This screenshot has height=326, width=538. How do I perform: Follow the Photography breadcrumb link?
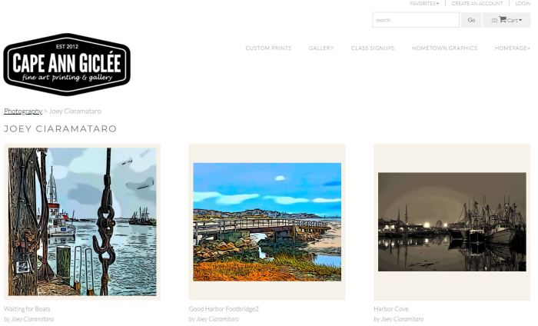coord(23,111)
